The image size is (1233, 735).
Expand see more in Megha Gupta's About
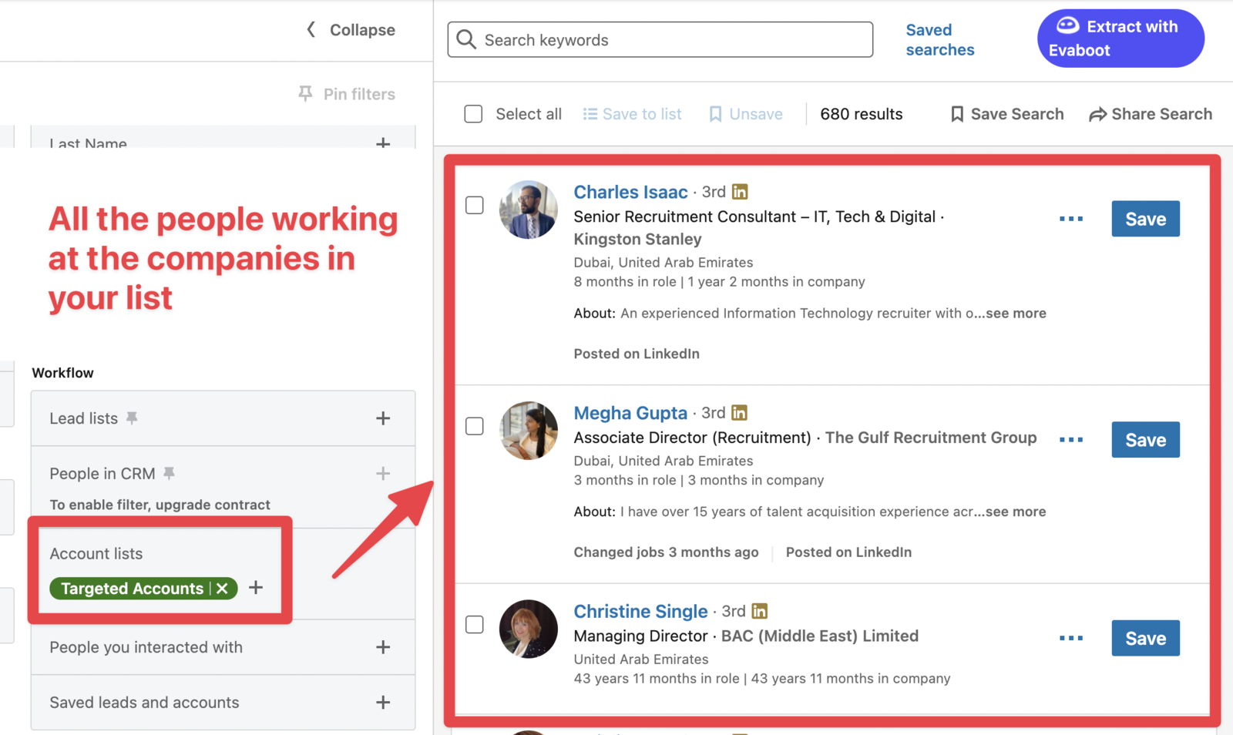[1016, 512]
